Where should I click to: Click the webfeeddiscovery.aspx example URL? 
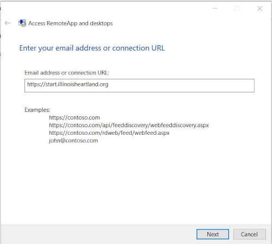(x=129, y=125)
